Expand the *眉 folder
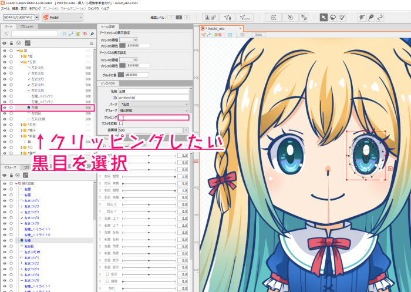The height and width of the screenshot is (292, 411). pos(22,56)
